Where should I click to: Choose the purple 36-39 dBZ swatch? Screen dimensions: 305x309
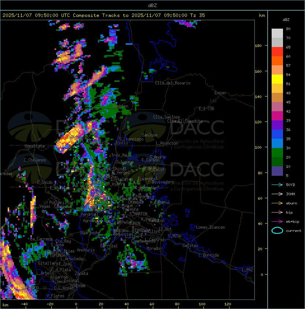click(277, 125)
